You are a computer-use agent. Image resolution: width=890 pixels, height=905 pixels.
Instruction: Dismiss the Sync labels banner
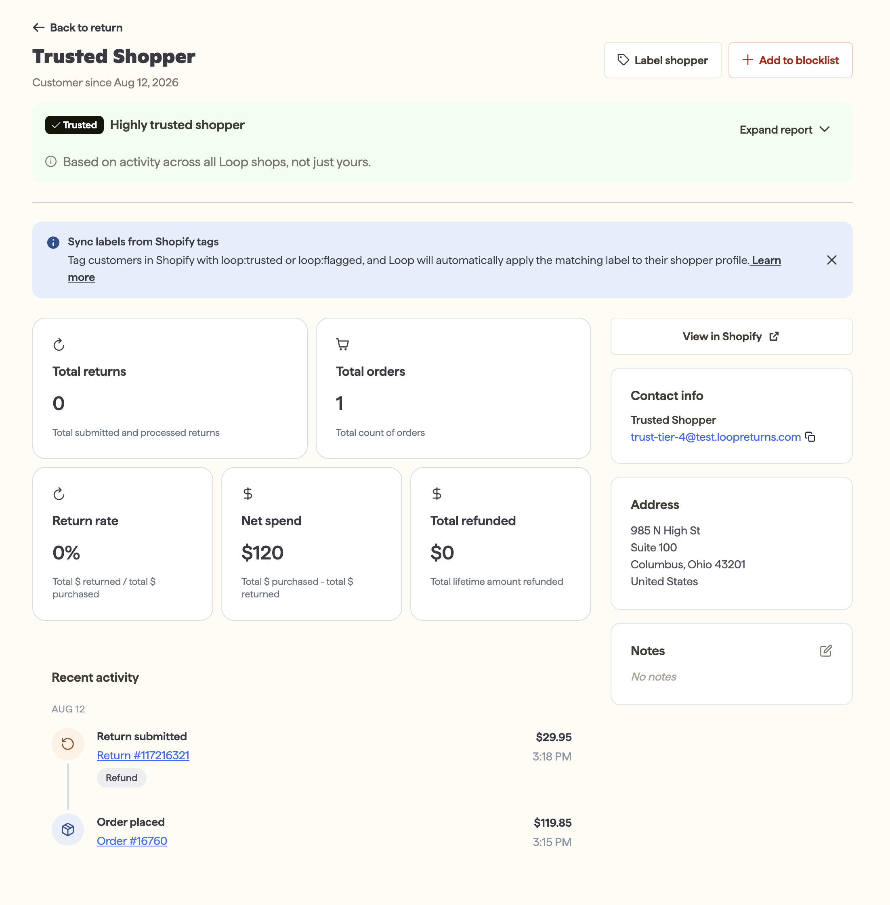(831, 260)
